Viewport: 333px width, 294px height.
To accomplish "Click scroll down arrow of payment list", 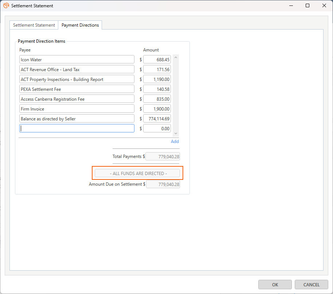I will pyautogui.click(x=176, y=134).
